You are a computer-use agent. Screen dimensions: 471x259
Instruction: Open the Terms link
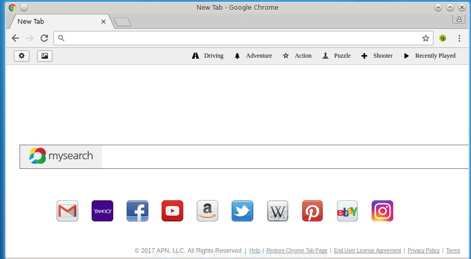pos(453,251)
